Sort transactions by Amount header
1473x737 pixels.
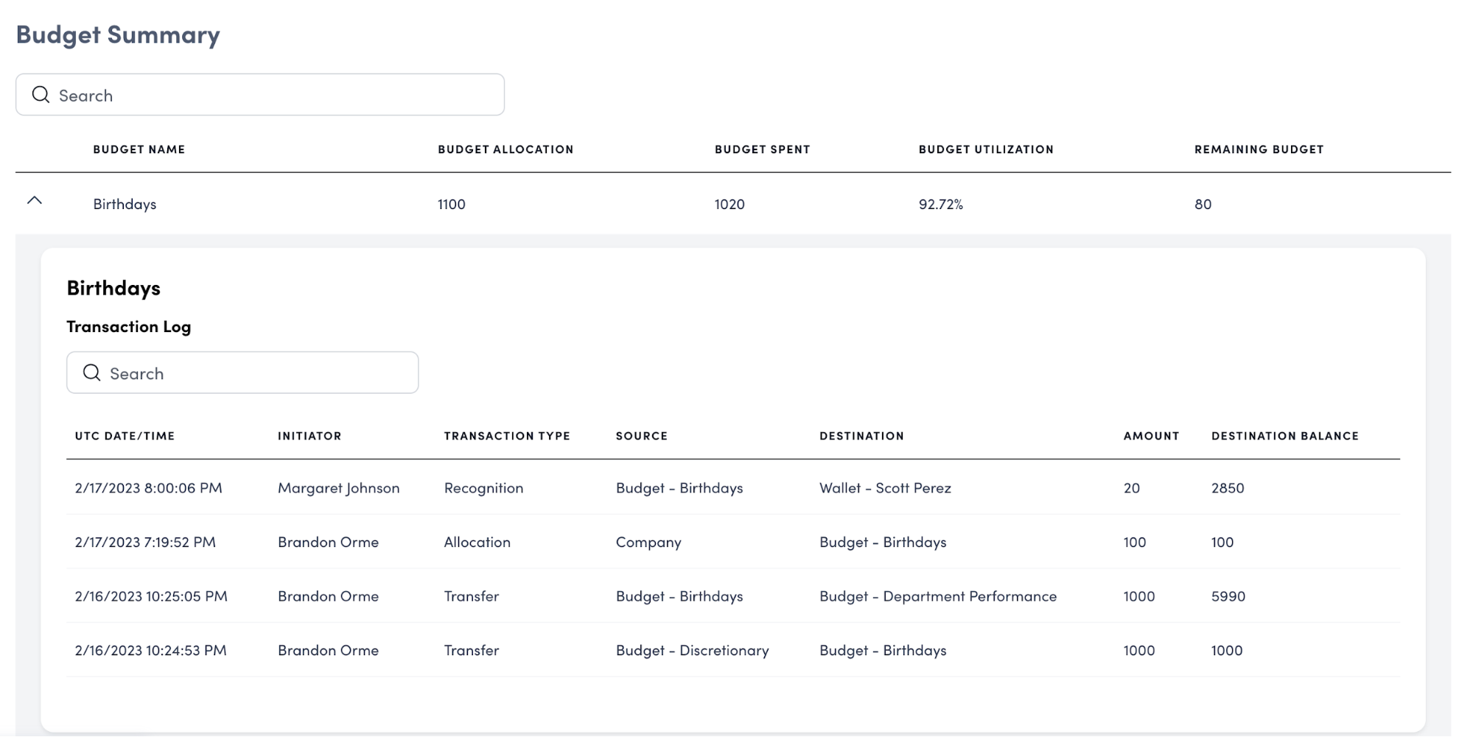point(1151,436)
